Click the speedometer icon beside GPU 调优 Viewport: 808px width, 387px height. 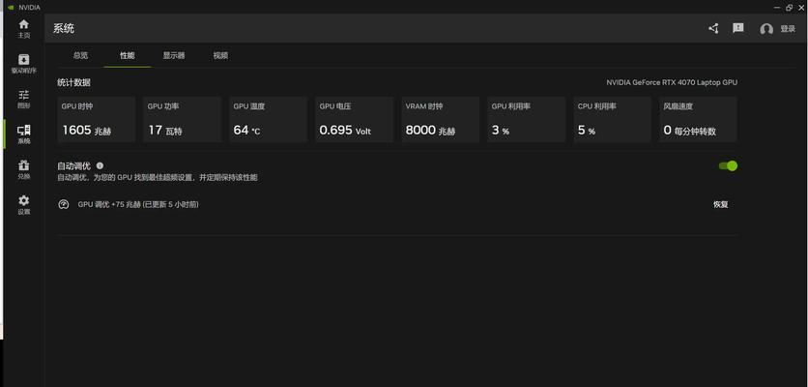(64, 204)
